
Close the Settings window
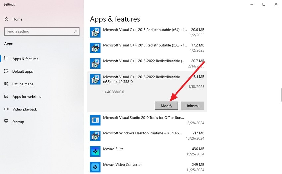pos(276,4)
